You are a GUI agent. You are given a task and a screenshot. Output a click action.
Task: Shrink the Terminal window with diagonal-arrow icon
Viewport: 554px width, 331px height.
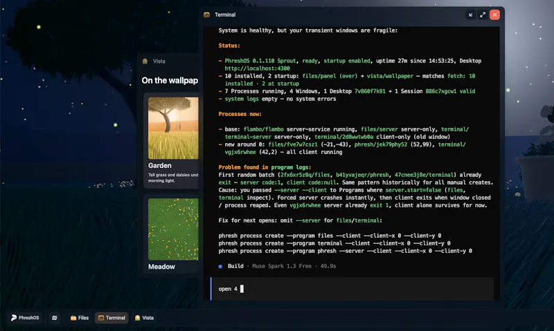point(471,15)
